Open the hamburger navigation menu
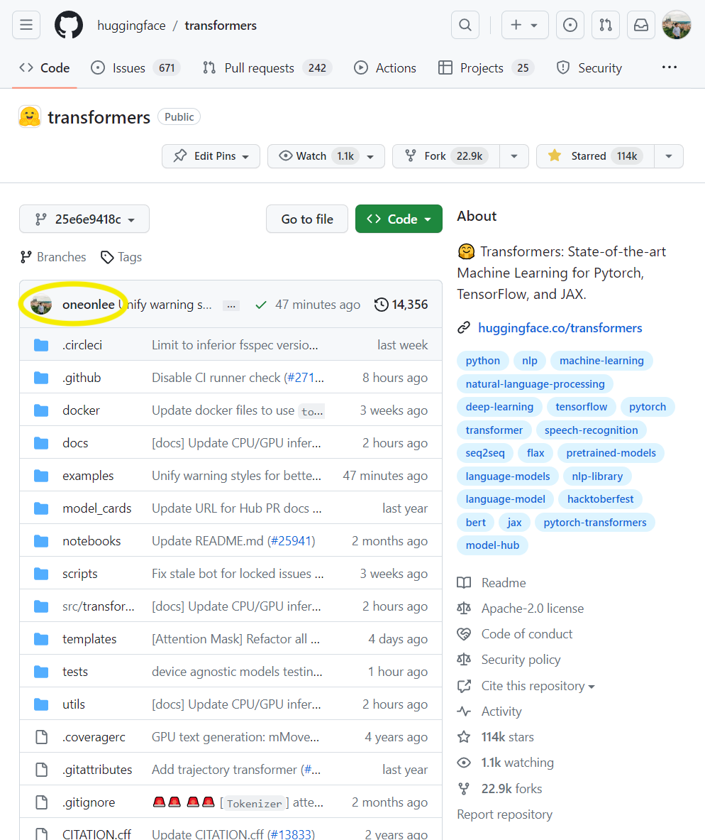The width and height of the screenshot is (705, 840). (x=26, y=25)
